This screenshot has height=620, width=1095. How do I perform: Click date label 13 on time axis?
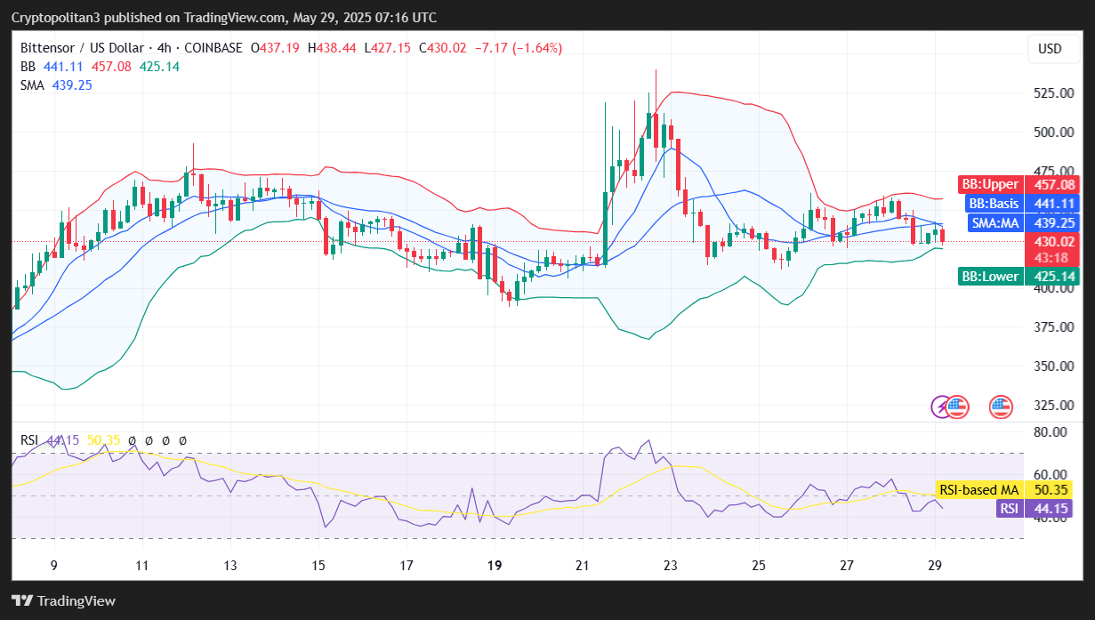pos(229,565)
